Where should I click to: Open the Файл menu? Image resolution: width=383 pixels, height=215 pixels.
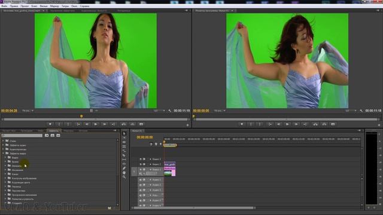[x=4, y=6]
